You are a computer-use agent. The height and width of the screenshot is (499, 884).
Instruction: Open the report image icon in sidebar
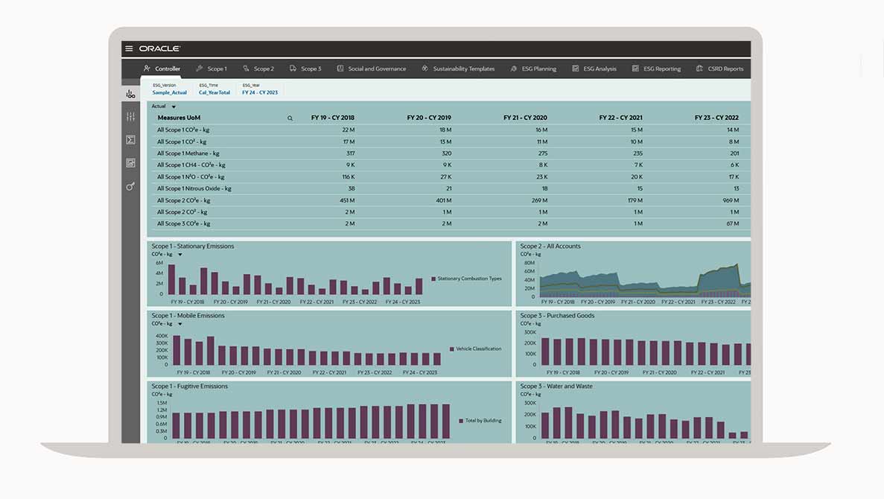(x=130, y=163)
